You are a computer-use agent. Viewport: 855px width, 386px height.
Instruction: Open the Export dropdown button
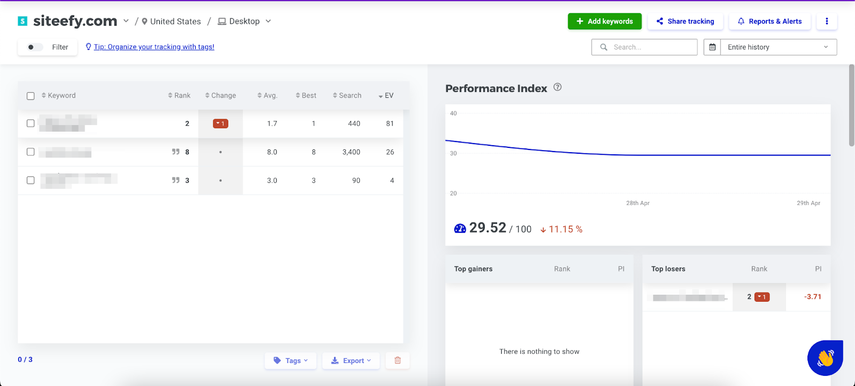tap(351, 360)
